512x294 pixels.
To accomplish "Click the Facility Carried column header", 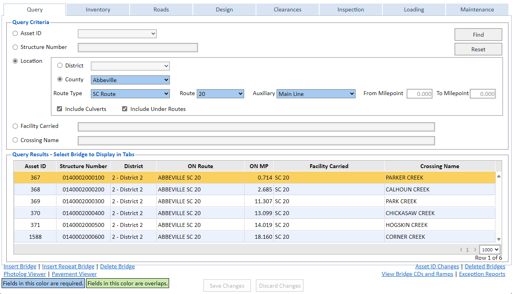I will tap(329, 166).
